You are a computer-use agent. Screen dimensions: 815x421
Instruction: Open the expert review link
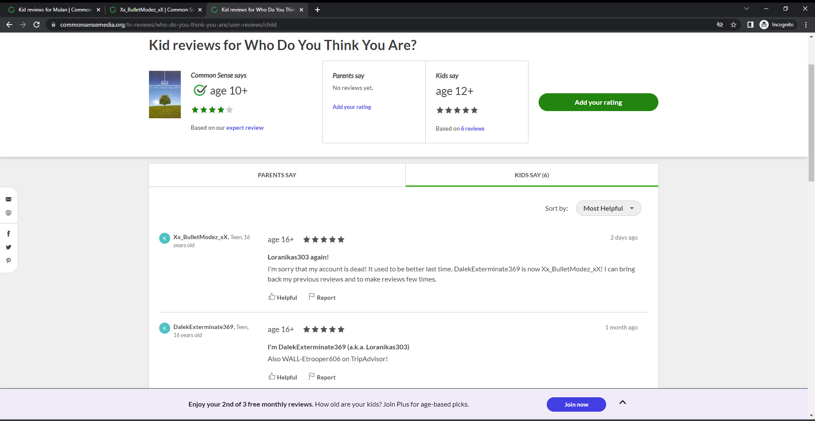pos(244,128)
